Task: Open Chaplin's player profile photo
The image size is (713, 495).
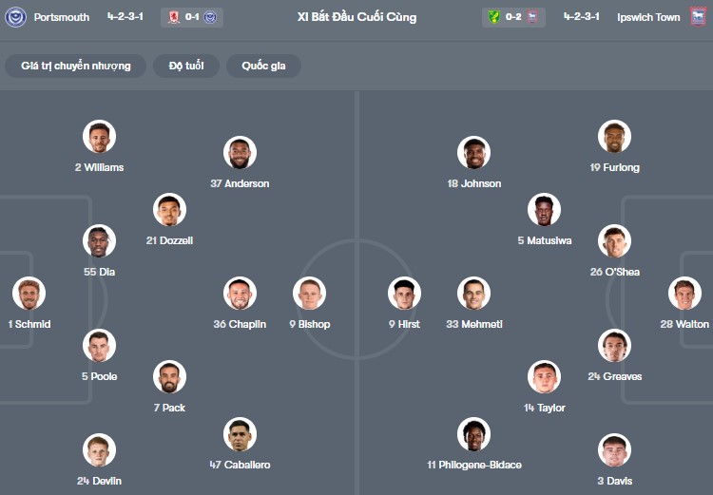Action: pyautogui.click(x=240, y=294)
